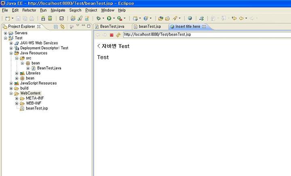
Task: Expand the Servers tree node
Action: 6,33
